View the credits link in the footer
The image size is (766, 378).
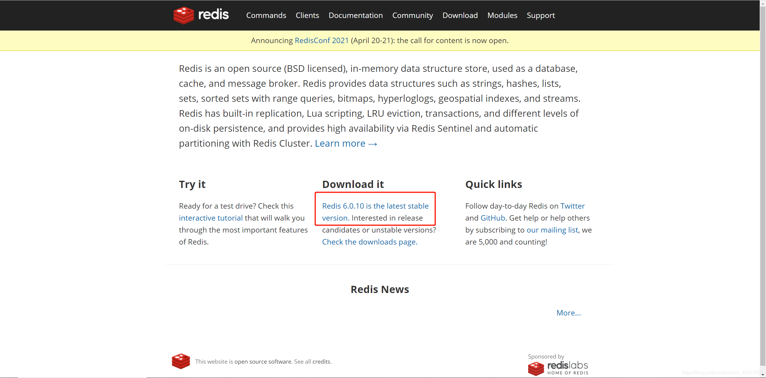click(321, 362)
